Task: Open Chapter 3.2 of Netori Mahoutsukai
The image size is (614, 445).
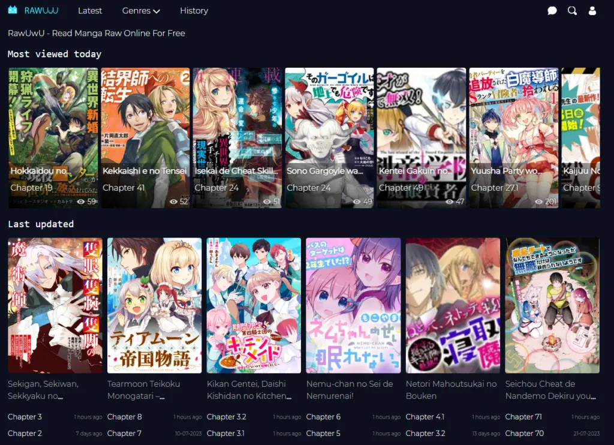Action: click(425, 433)
